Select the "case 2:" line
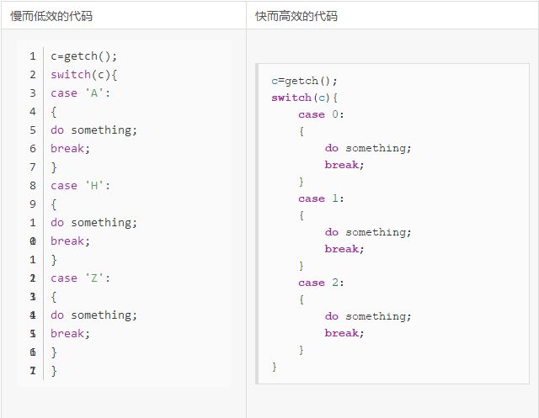This screenshot has height=418, width=539. pyautogui.click(x=321, y=283)
